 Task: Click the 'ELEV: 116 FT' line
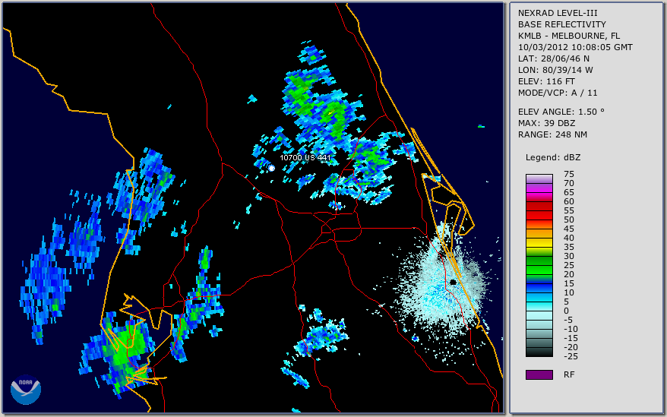(x=546, y=81)
